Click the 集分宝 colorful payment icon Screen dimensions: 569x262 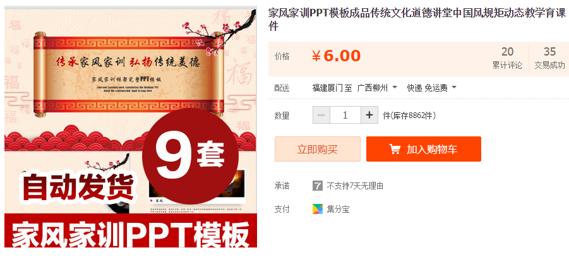pos(318,209)
